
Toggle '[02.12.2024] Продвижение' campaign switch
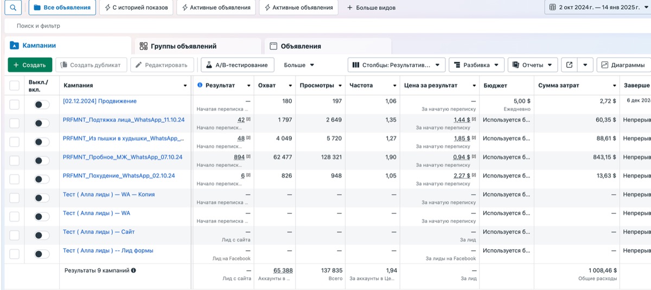click(42, 104)
